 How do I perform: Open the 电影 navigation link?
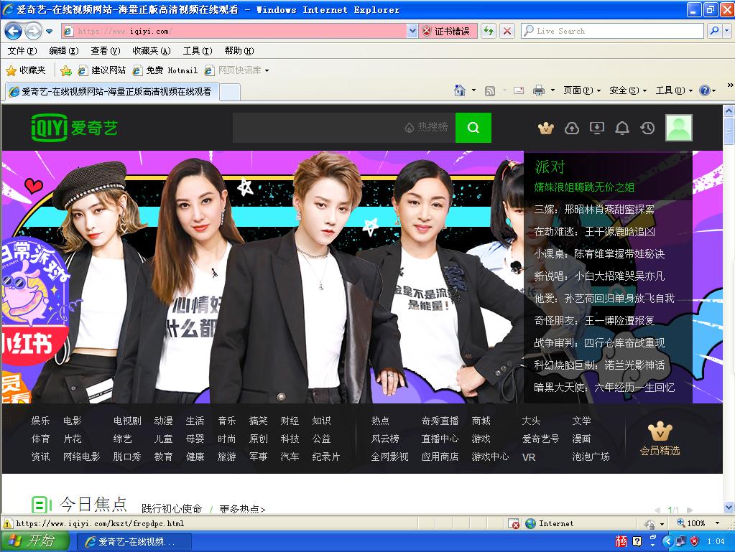pos(70,421)
